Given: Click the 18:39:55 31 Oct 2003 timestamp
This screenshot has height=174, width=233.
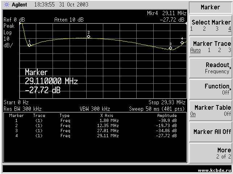Looking at the screenshot, I should tap(61, 5).
